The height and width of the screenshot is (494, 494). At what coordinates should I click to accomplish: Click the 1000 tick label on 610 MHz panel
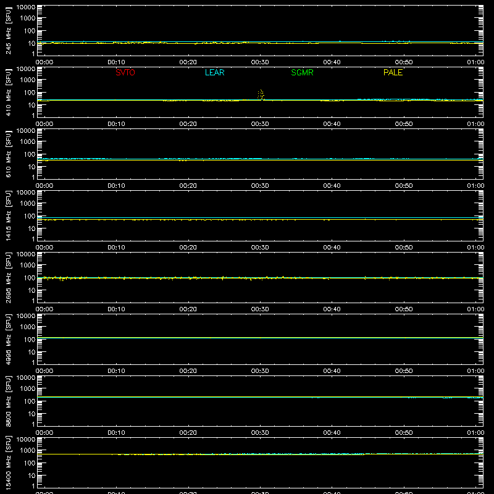click(28, 142)
